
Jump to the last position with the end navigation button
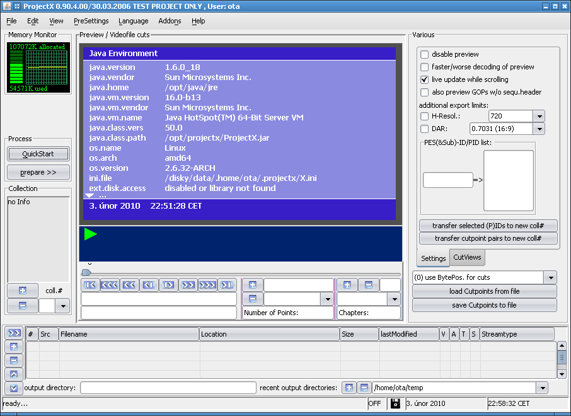[x=227, y=285]
